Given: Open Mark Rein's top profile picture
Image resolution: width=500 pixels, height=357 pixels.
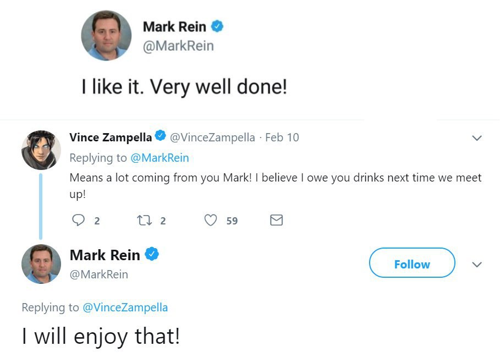Looking at the screenshot, I should (106, 35).
